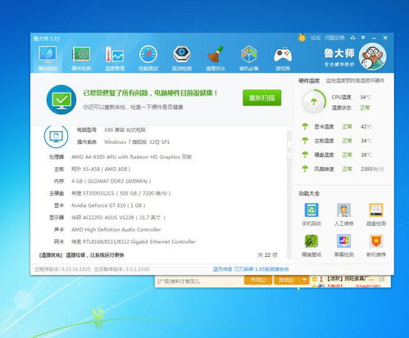Screen dimensions: 409x338
Task: Click the 2393 fan speed value
Action: [x=372, y=169]
